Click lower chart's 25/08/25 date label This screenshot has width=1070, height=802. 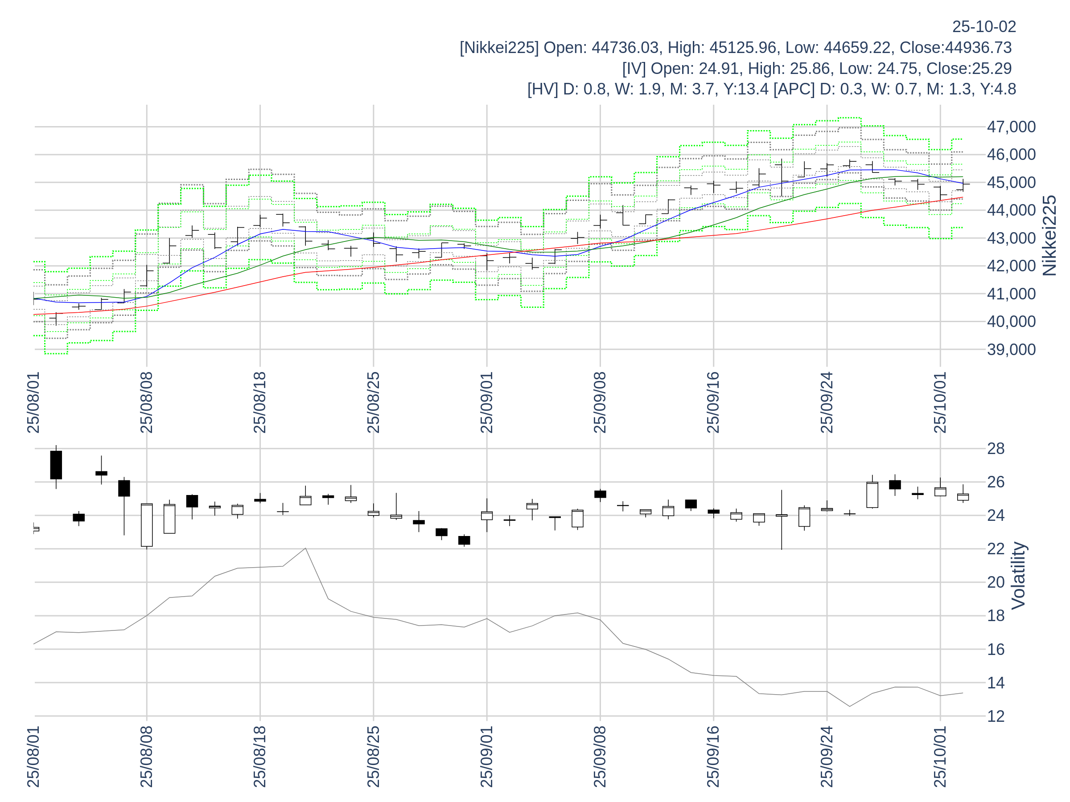click(x=373, y=756)
